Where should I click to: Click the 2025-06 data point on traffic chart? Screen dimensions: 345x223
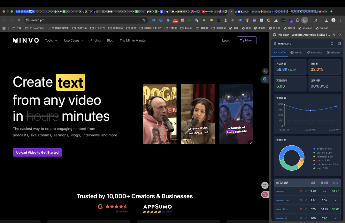pyautogui.click(x=310, y=111)
